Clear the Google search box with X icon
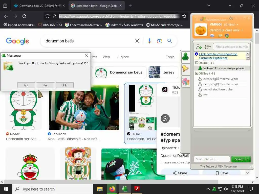This screenshot has width=259, height=194. point(137,41)
